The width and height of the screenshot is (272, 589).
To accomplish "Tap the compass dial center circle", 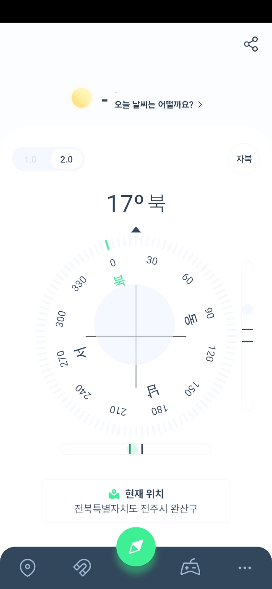I will click(x=134, y=324).
